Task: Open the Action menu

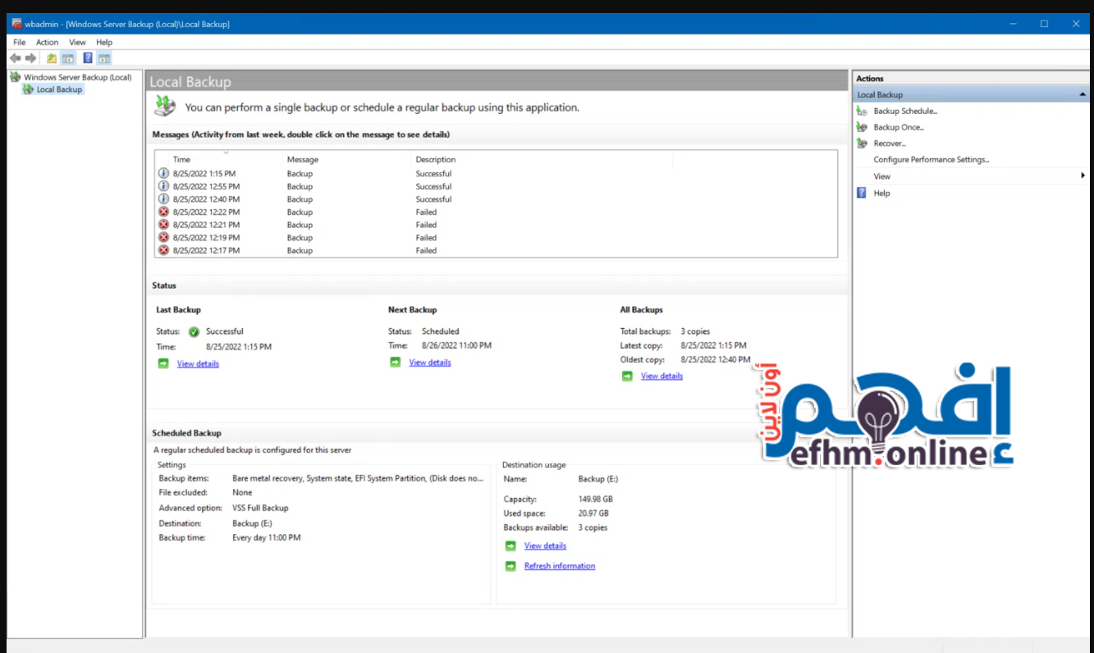Action: 47,42
